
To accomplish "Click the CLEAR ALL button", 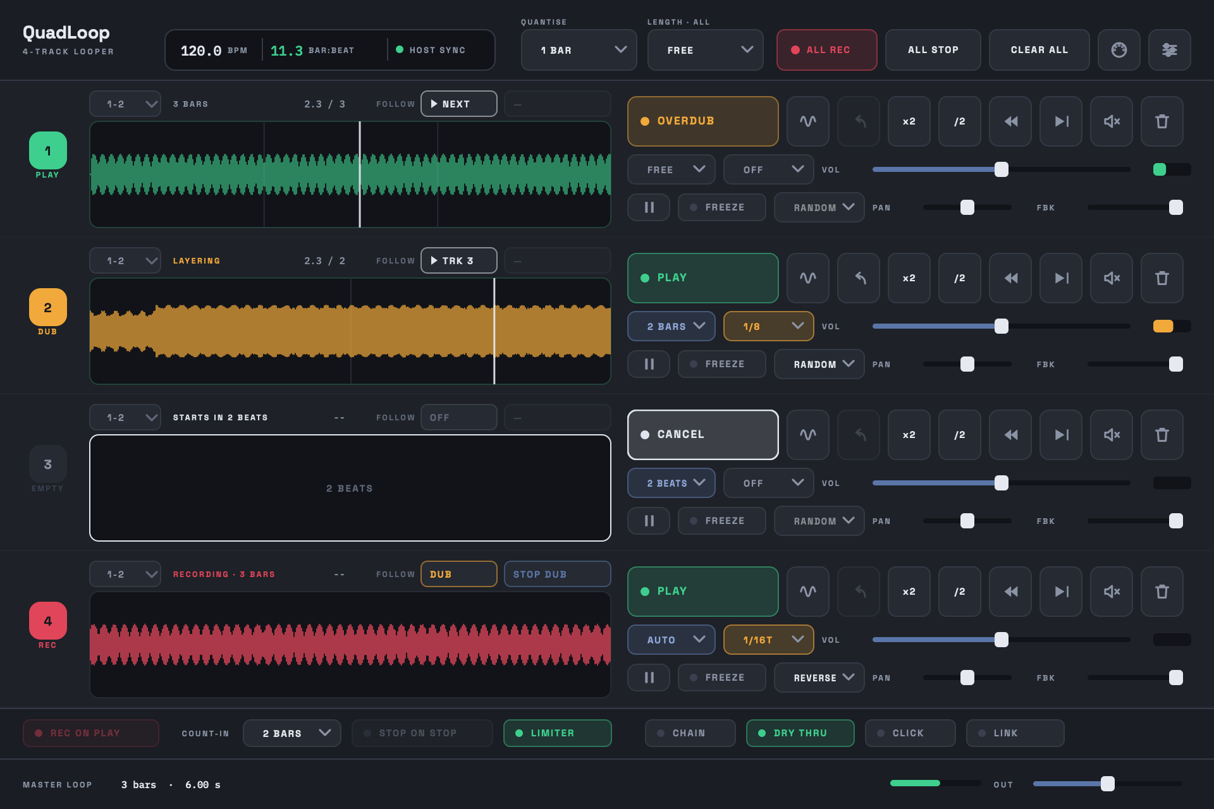I will (x=1039, y=50).
